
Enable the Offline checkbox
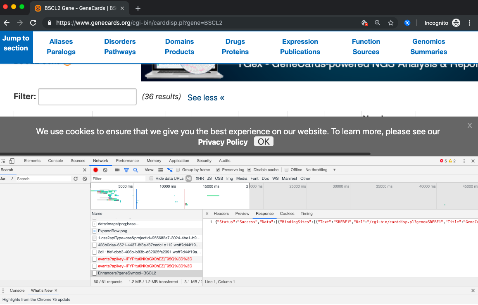click(287, 170)
